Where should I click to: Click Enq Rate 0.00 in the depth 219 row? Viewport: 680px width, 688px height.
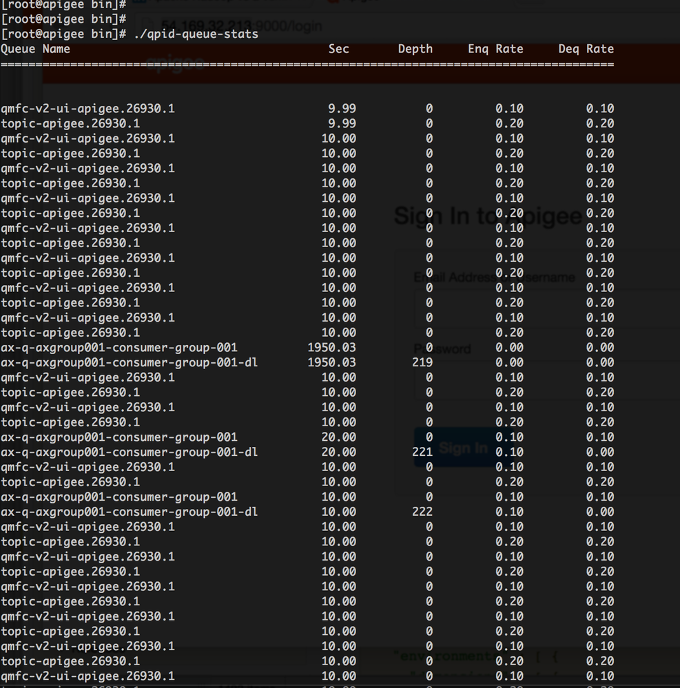(x=509, y=362)
